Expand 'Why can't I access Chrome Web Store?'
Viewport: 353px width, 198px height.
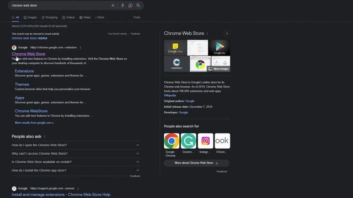pyautogui.click(x=76, y=153)
